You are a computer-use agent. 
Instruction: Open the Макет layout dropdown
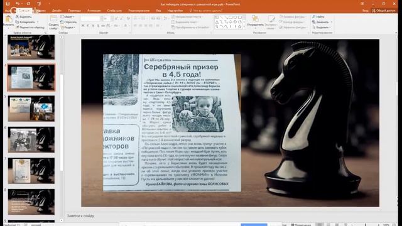(x=67, y=17)
